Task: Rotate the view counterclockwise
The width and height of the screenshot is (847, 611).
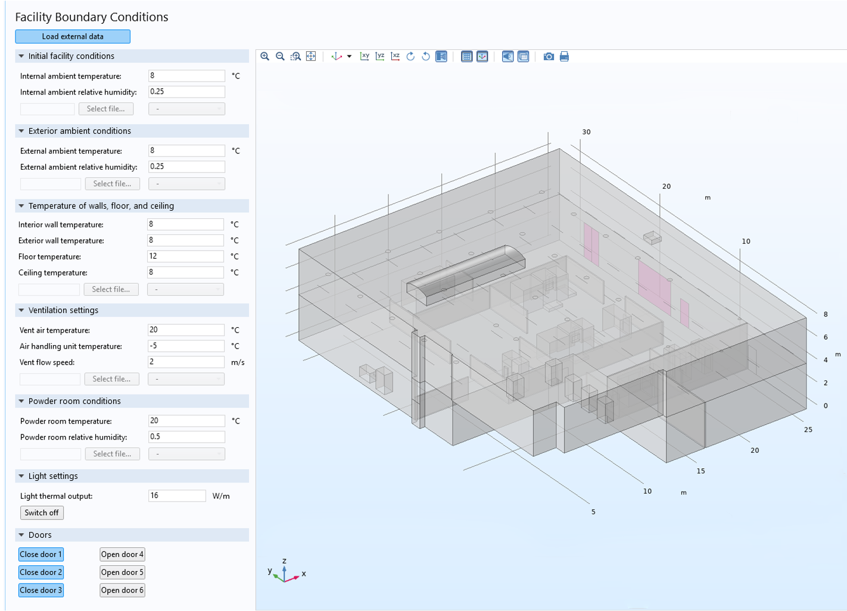Action: [425, 56]
